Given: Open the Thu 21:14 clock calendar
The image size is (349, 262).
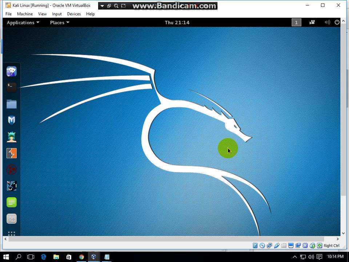Looking at the screenshot, I should 177,23.
